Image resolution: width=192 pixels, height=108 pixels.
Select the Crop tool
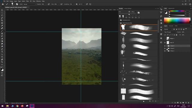(x=2, y=20)
